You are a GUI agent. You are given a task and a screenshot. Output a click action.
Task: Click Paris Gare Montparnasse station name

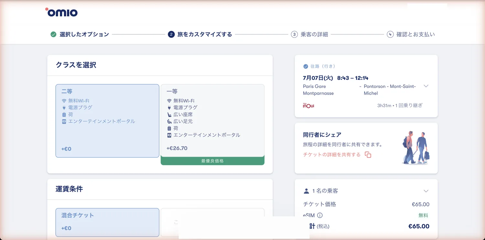point(318,90)
